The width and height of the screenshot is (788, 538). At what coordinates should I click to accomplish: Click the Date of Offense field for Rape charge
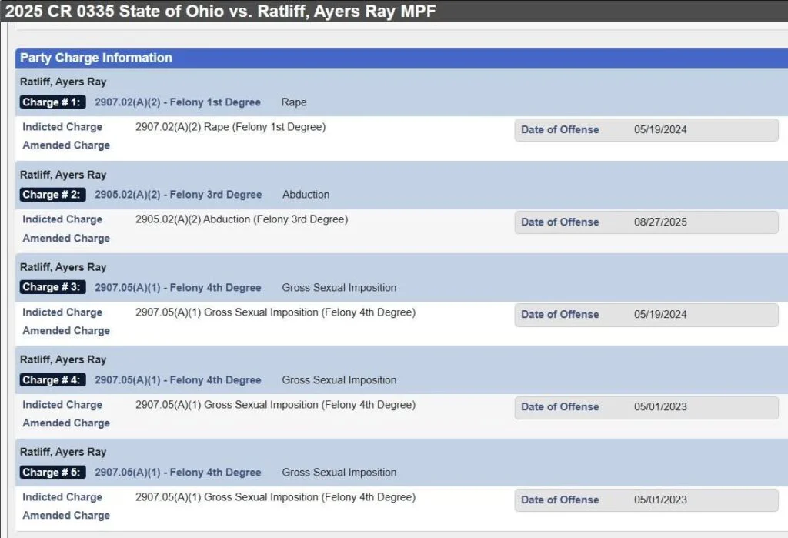tap(646, 130)
